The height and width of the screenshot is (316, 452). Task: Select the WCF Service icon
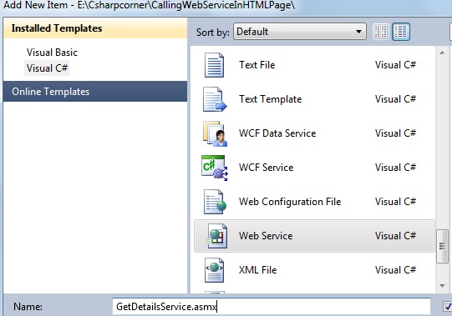click(x=215, y=168)
